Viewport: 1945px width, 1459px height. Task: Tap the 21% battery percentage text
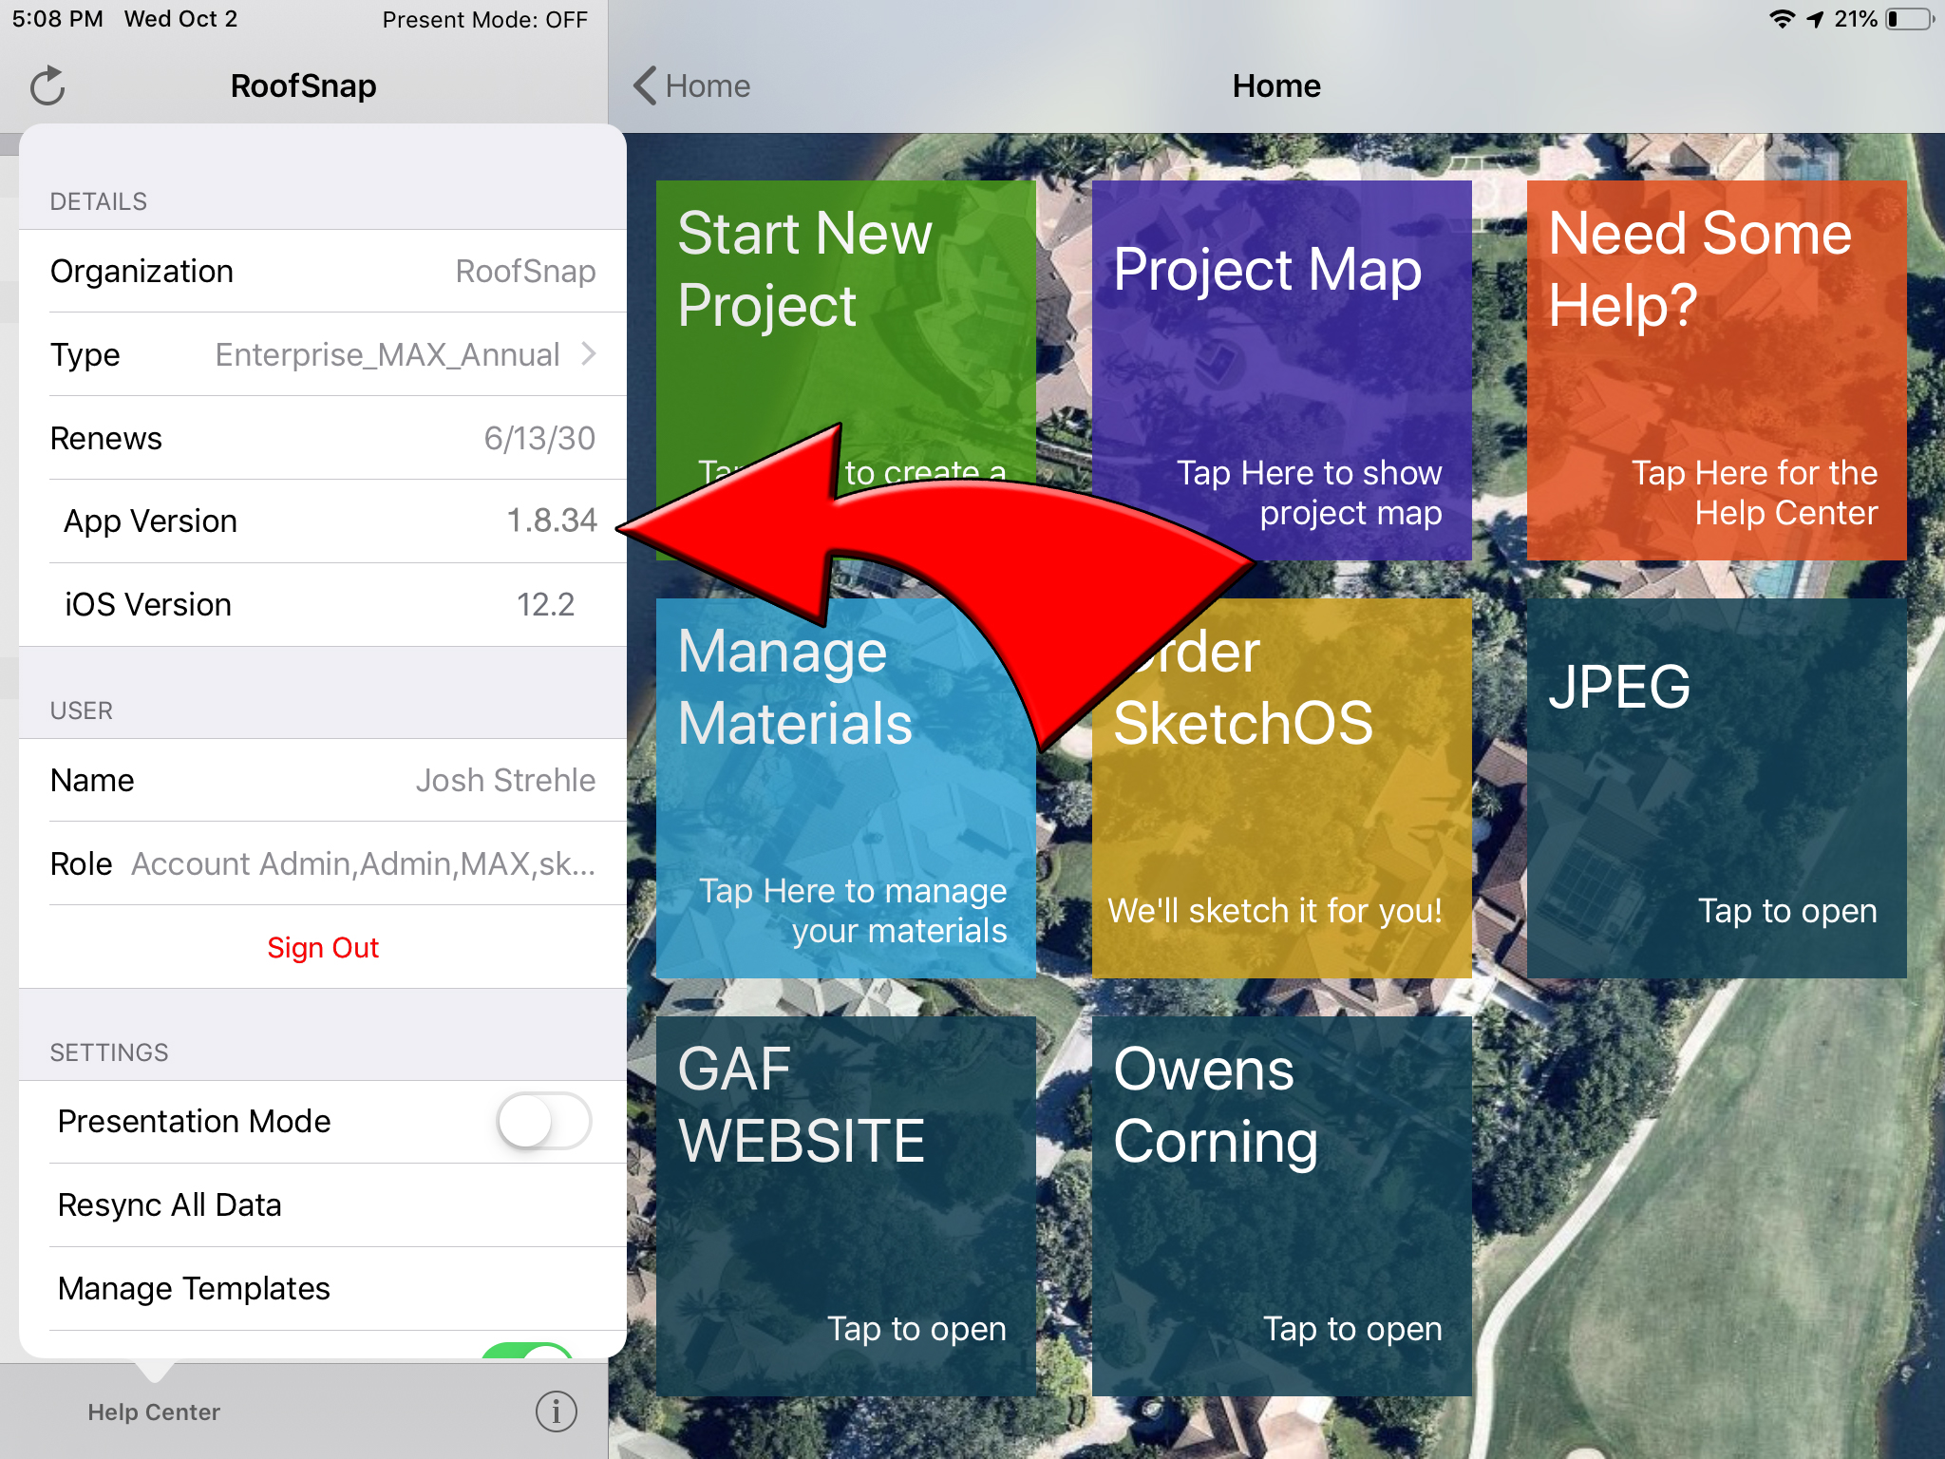1856,19
